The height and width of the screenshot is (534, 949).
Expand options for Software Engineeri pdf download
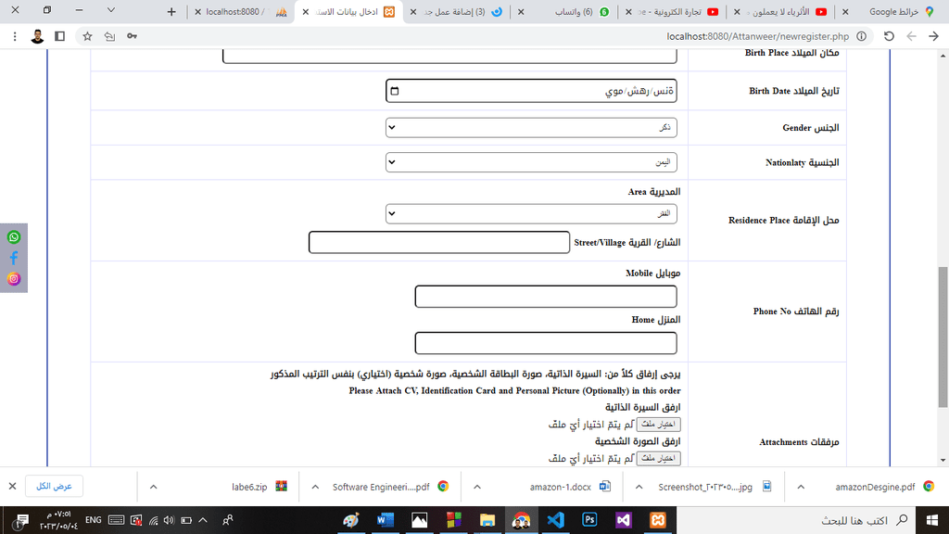pos(315,486)
